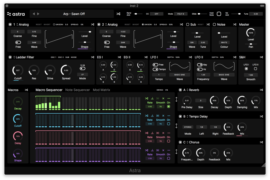Randomize Oscillator 2 Analog settings

pyautogui.click(x=181, y=25)
